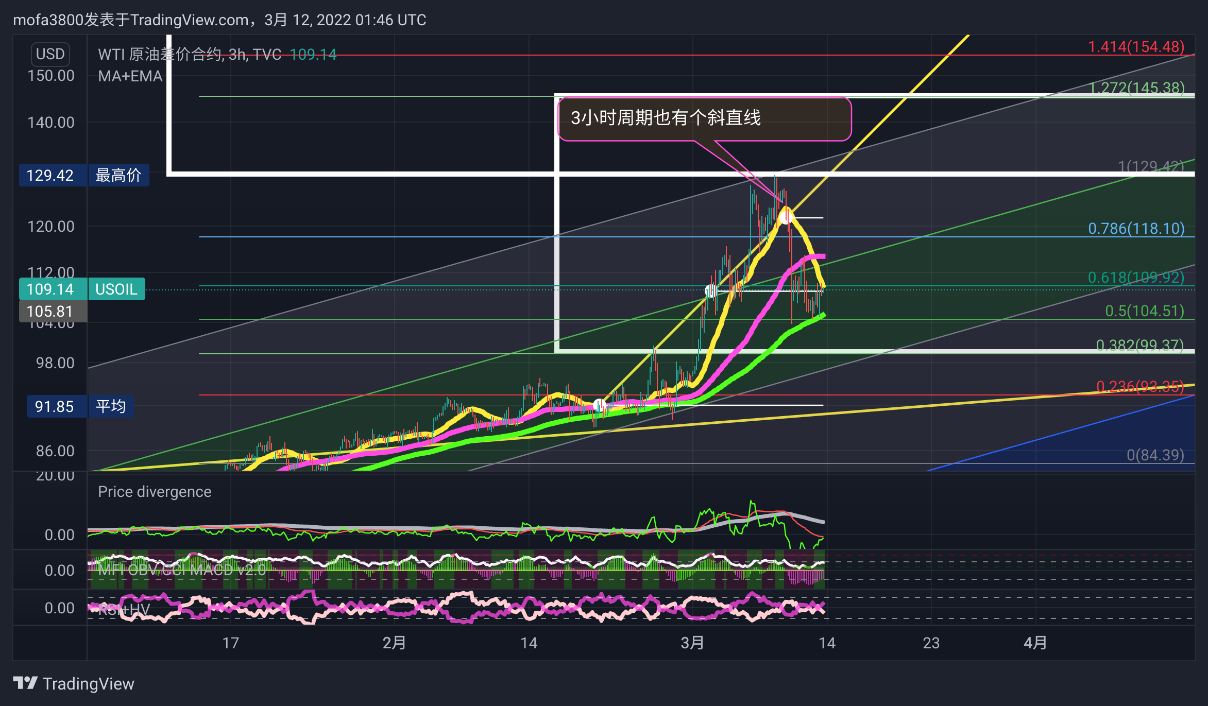1208x706 pixels.
Task: Click the 86.00 price axis value
Action: [55, 451]
